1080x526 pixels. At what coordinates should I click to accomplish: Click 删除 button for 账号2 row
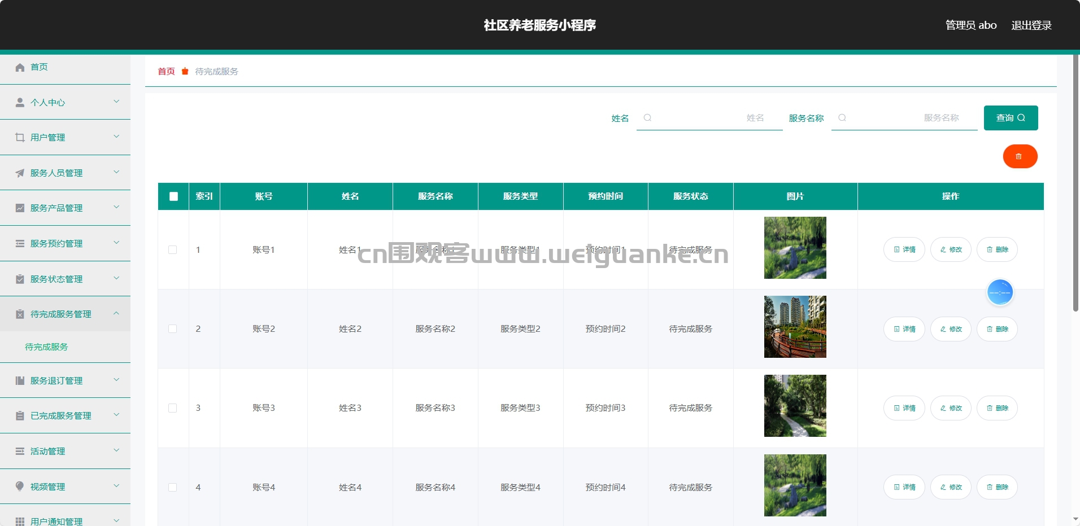(x=997, y=329)
